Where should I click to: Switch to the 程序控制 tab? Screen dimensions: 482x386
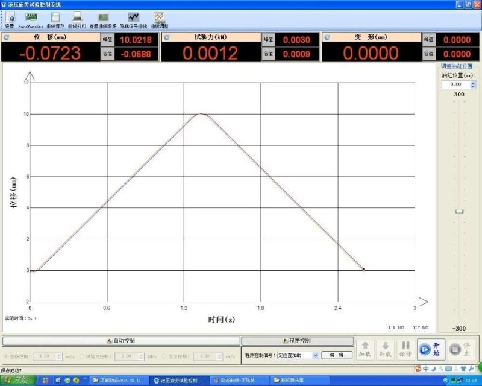click(x=297, y=341)
